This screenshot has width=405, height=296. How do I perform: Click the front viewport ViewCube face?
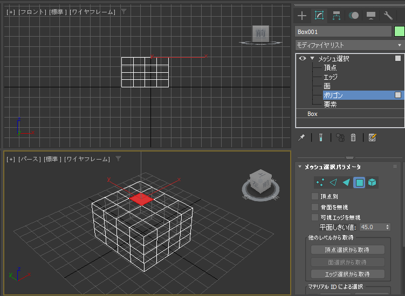tap(260, 33)
